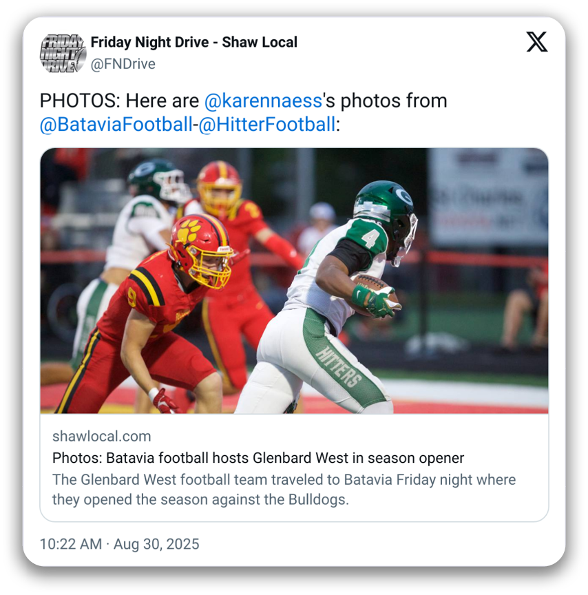The image size is (588, 595).
Task: Follow the @BataviaFootball mention link
Action: pos(116,125)
